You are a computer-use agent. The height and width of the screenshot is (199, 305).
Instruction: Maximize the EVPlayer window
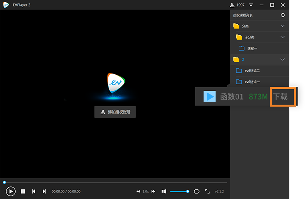[272, 5]
